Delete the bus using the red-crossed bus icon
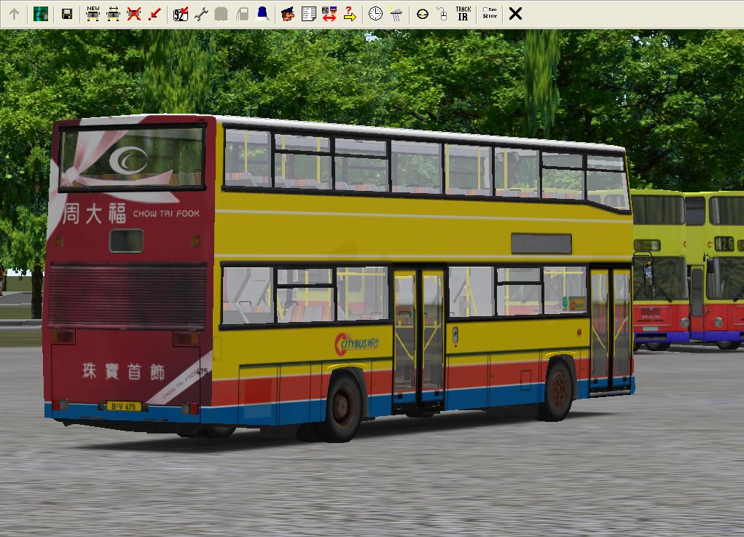 point(134,14)
